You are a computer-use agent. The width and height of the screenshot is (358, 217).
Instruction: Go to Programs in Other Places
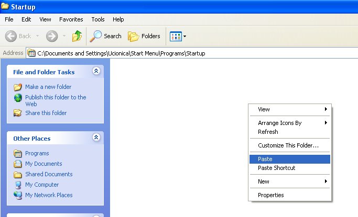click(x=37, y=153)
